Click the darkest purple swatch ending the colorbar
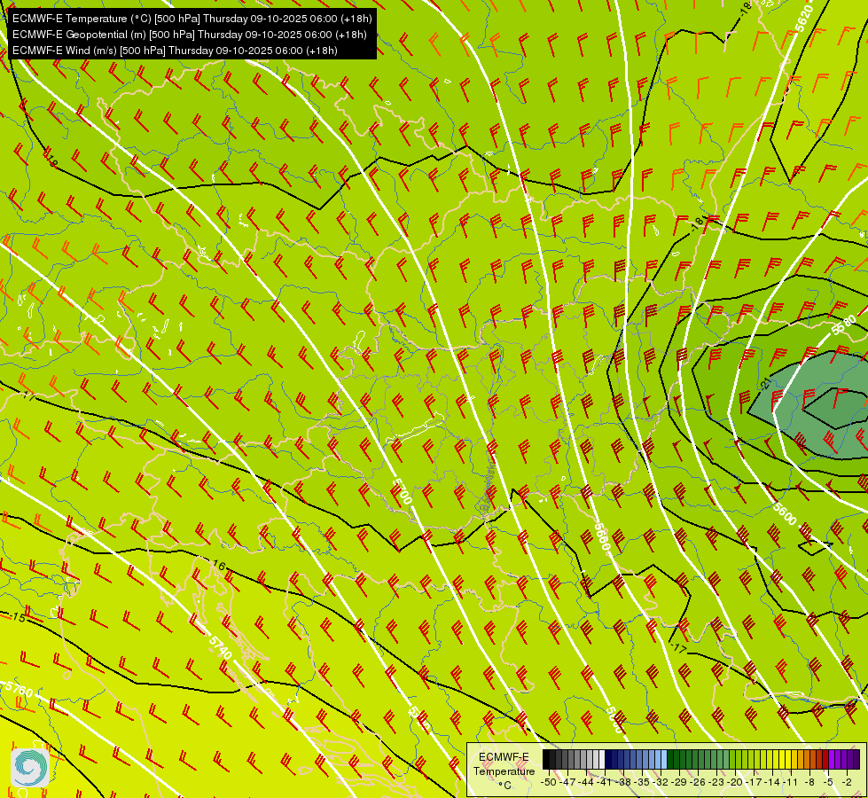Viewport: 868px width, 798px height. pos(856,759)
